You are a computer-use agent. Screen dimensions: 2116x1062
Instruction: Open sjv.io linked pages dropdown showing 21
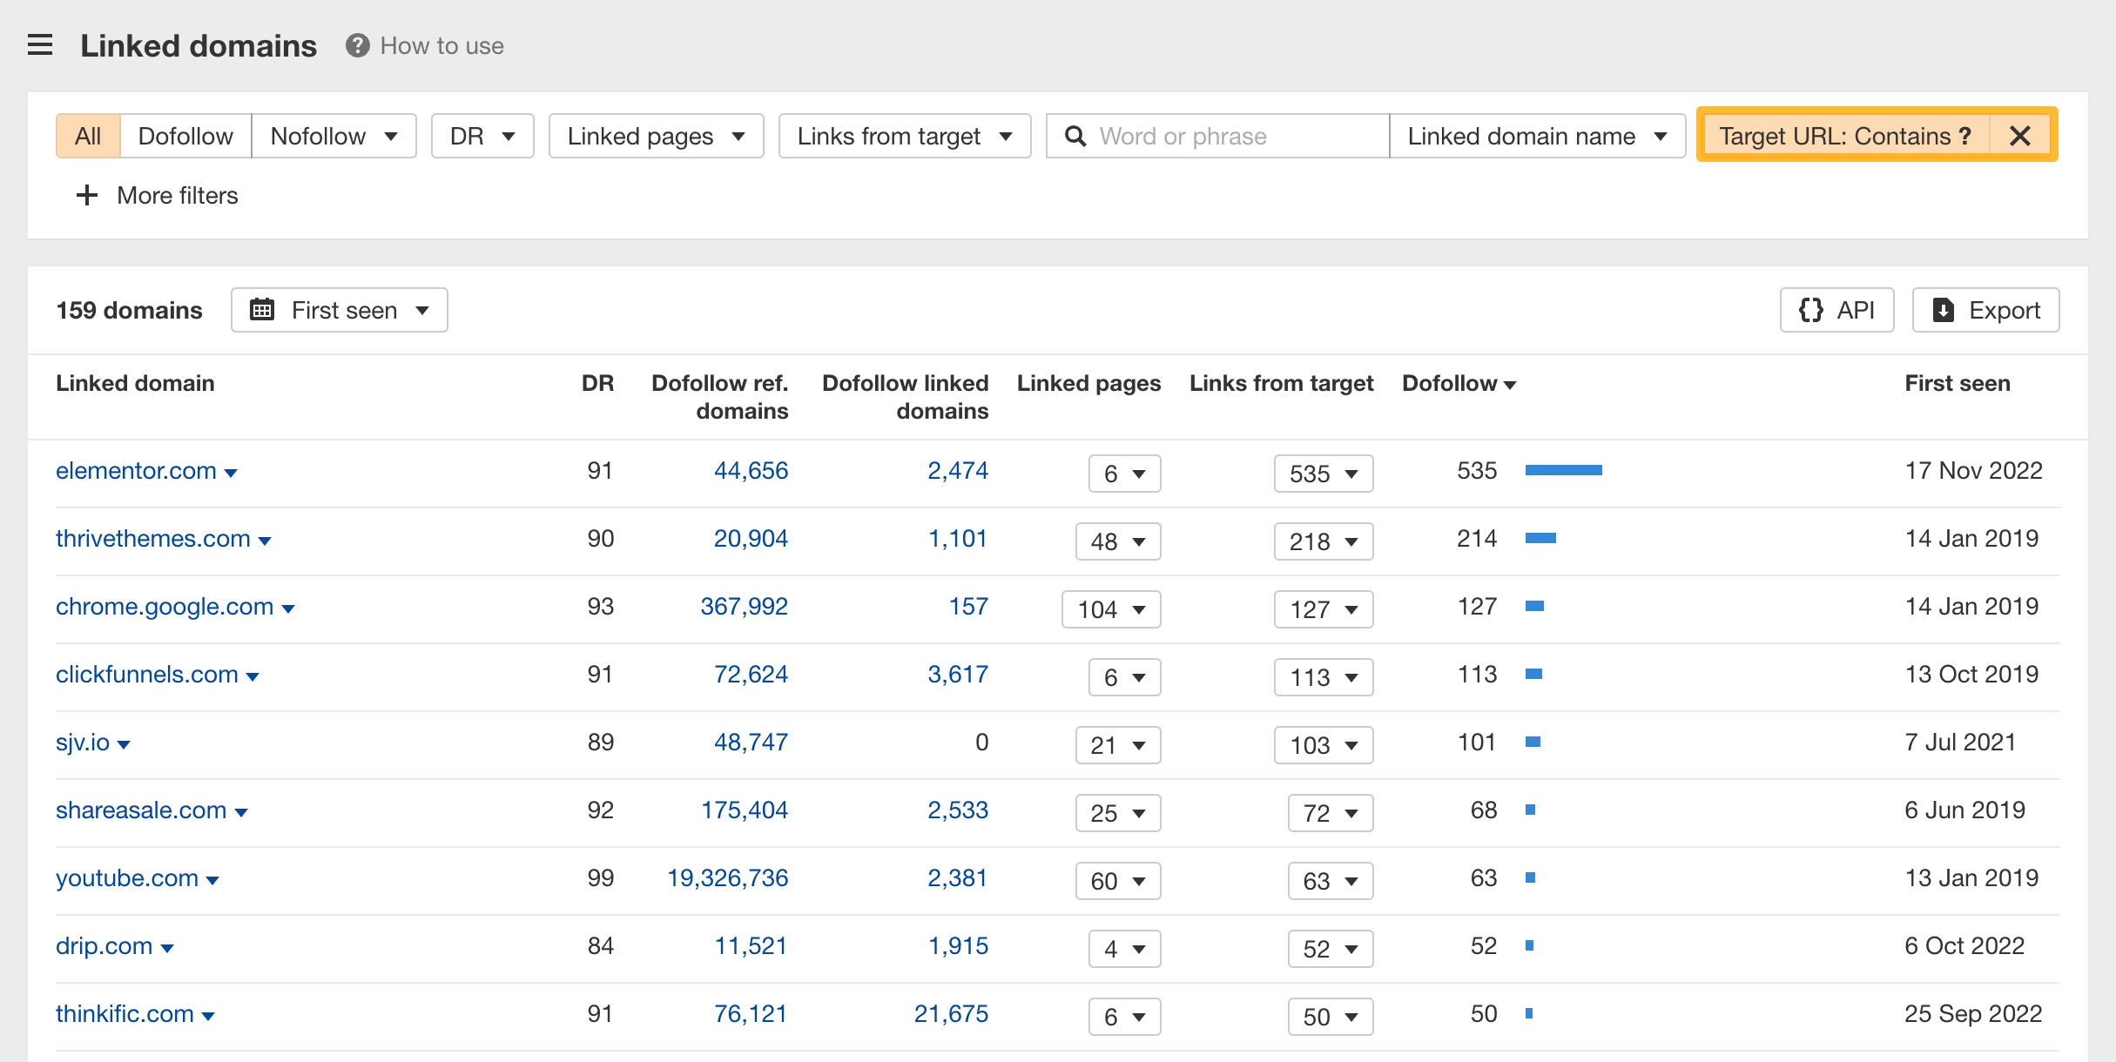pyautogui.click(x=1118, y=745)
